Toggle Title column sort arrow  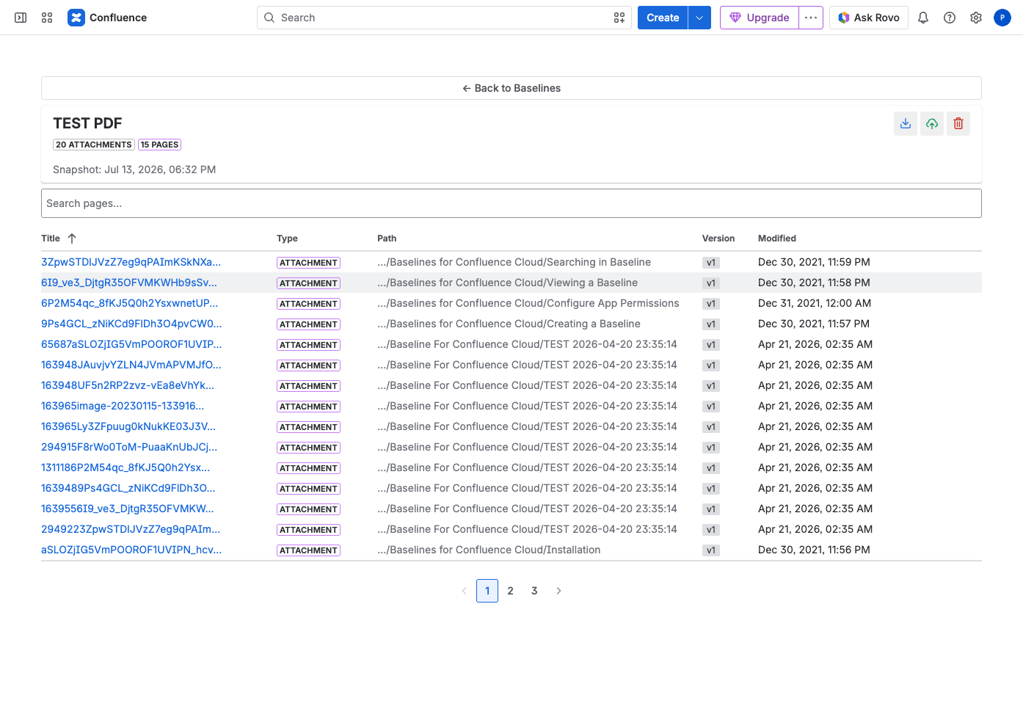pyautogui.click(x=72, y=239)
